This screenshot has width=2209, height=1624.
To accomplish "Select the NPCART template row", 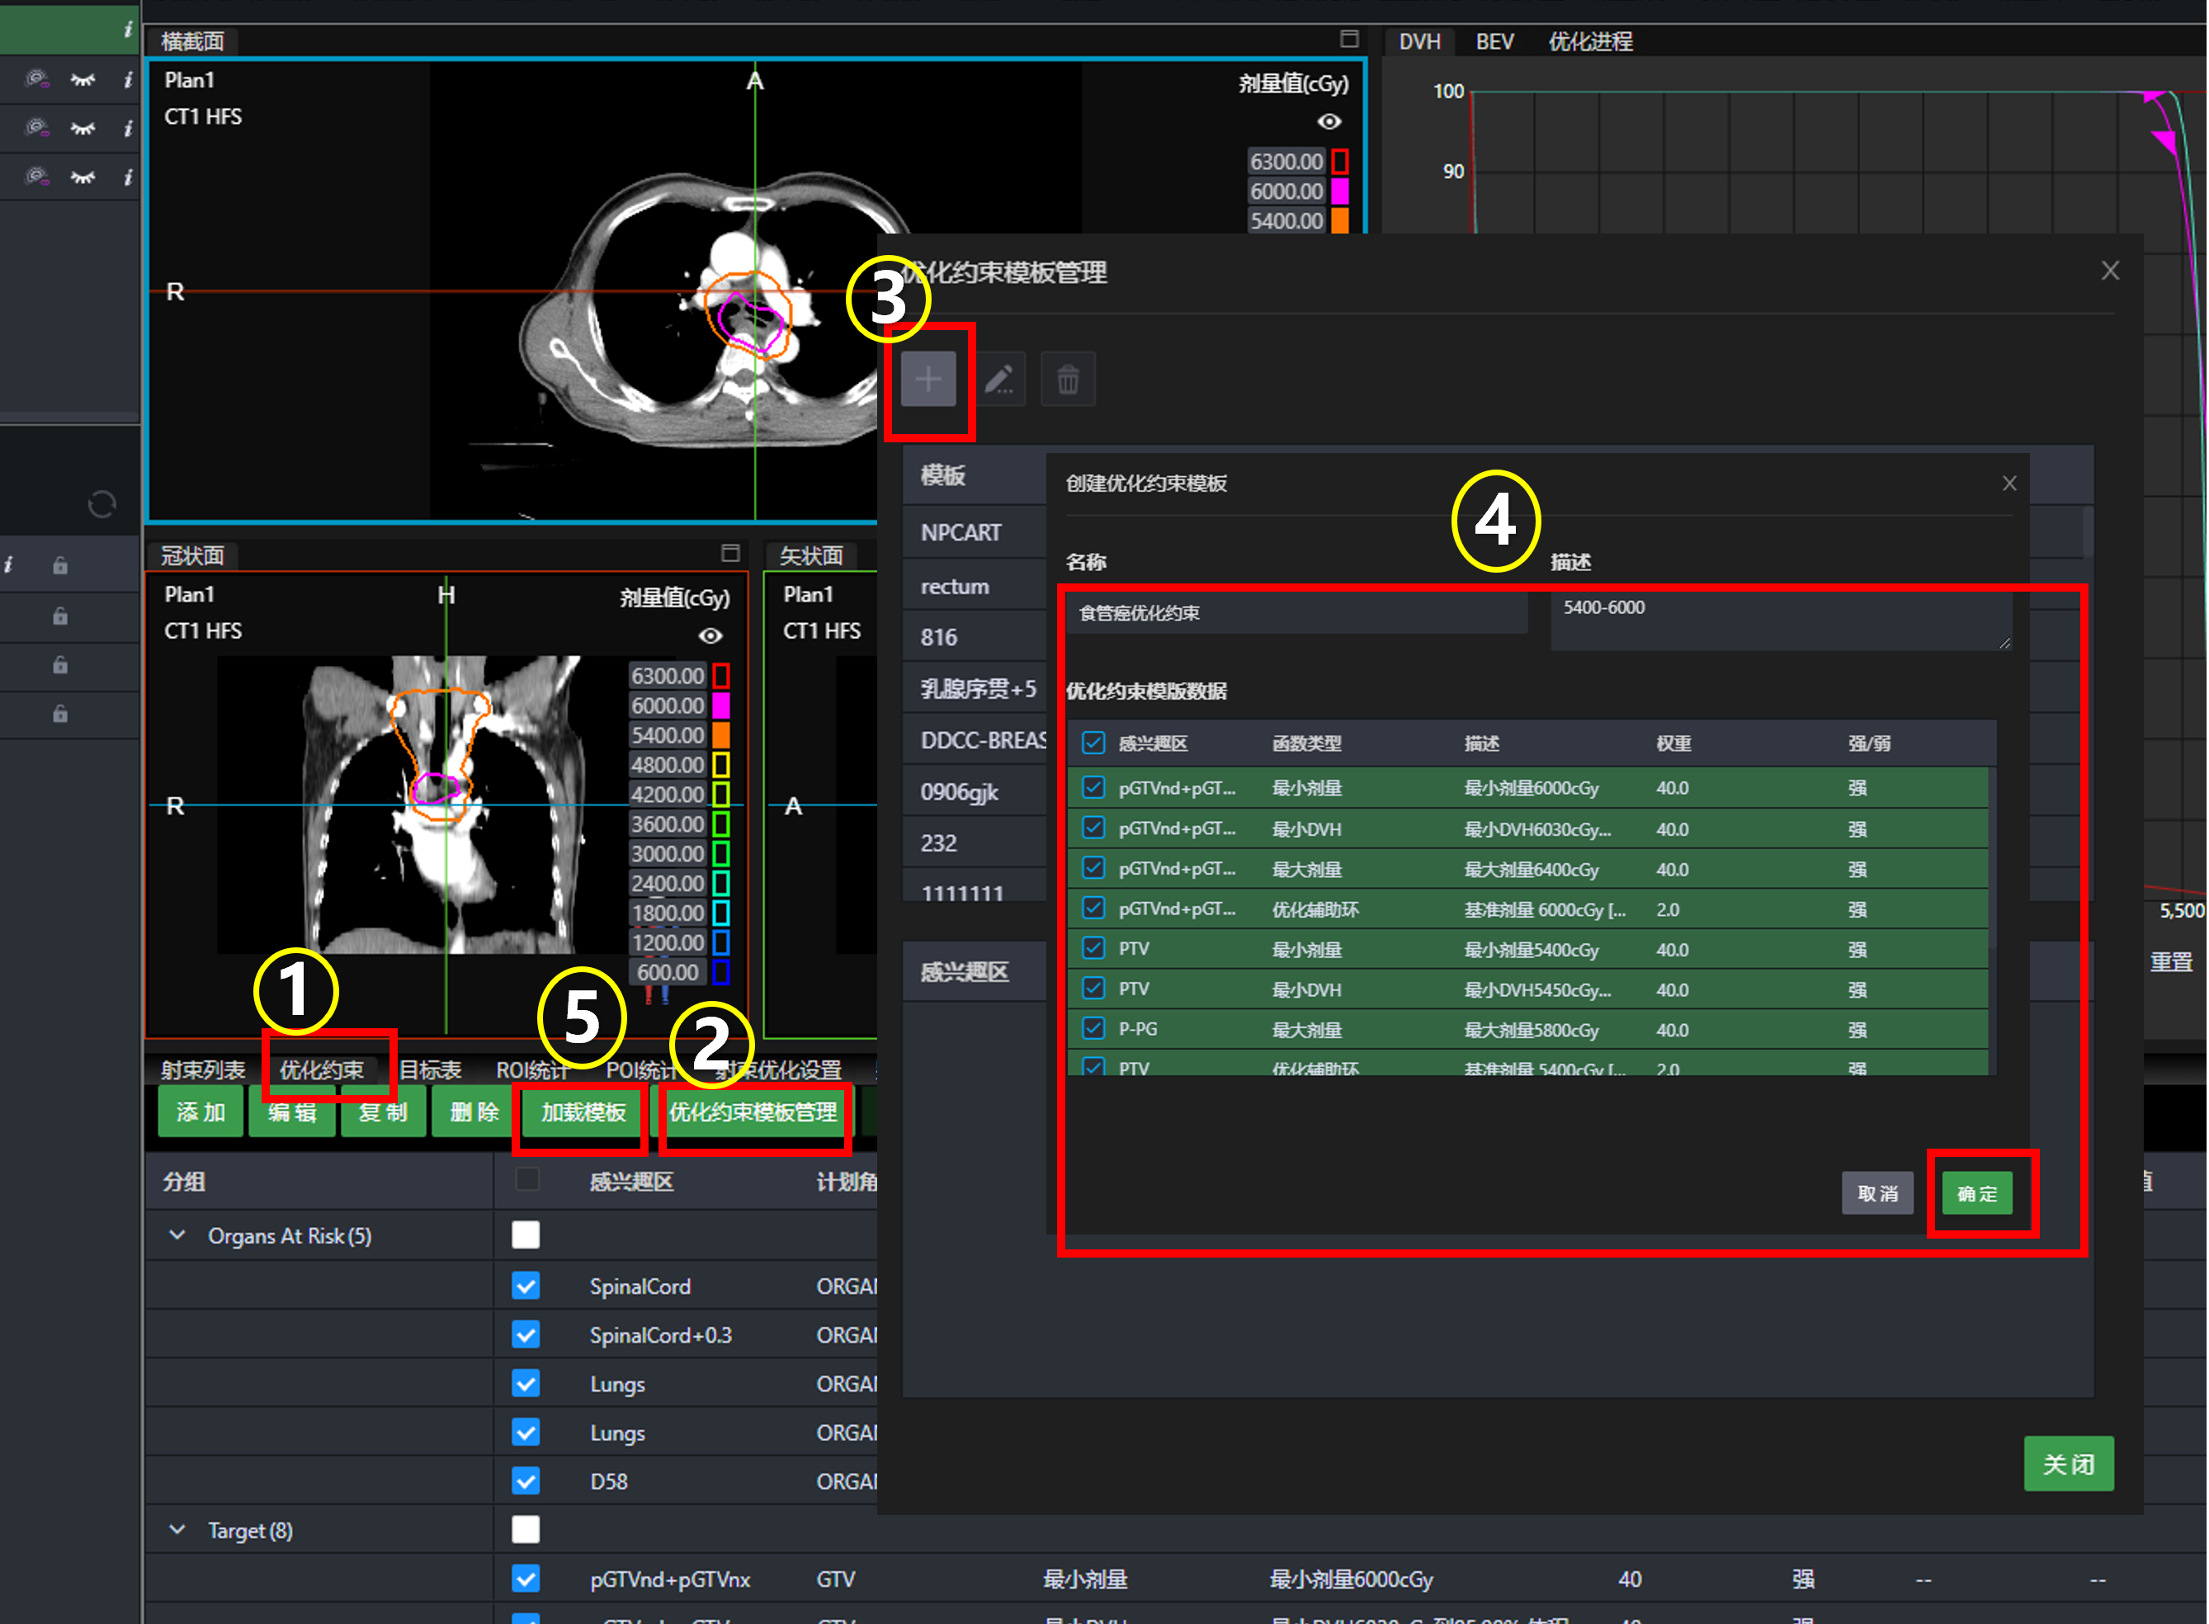I will (975, 531).
